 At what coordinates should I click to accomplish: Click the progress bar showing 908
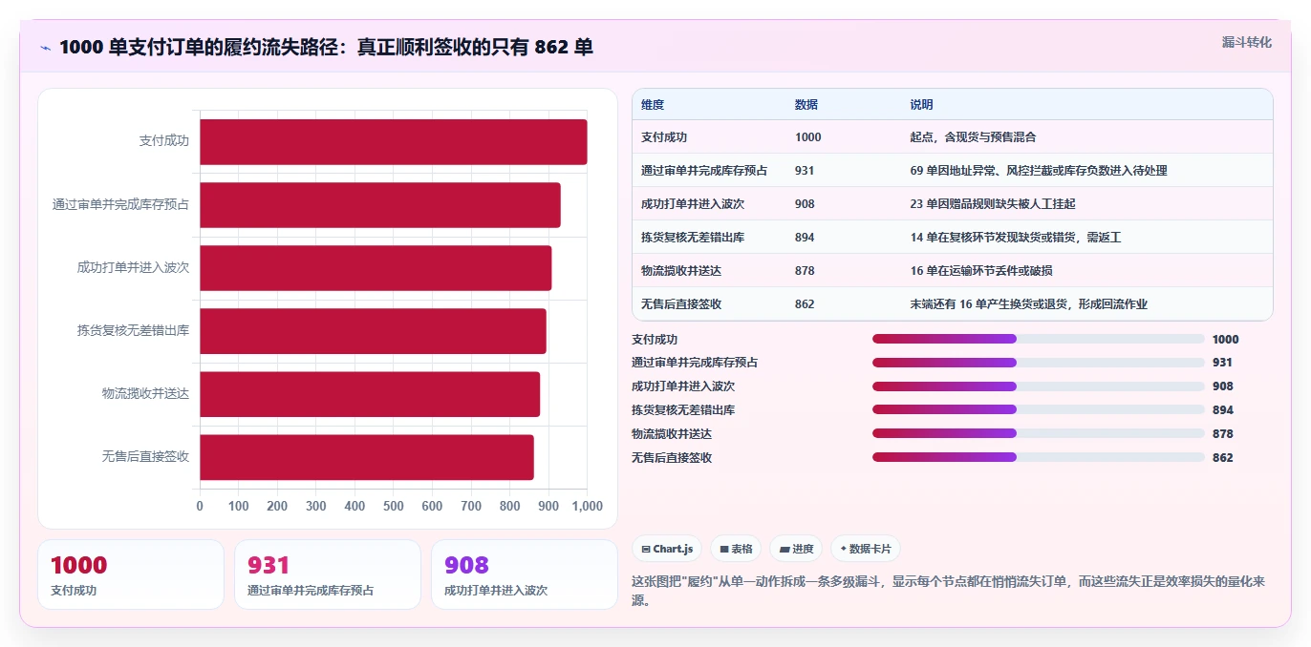(1039, 386)
